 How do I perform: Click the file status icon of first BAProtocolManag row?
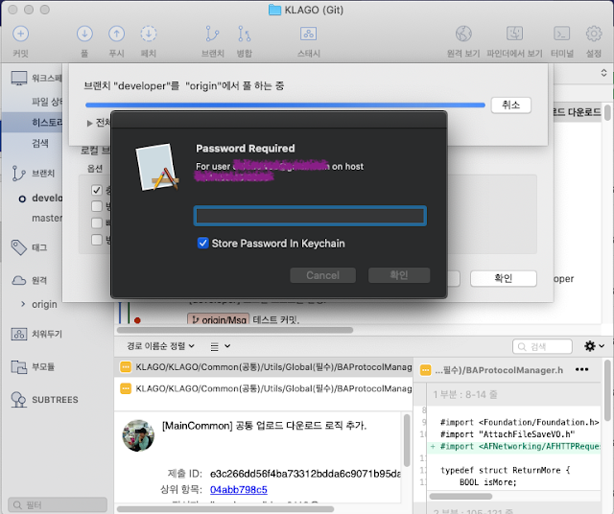click(126, 367)
